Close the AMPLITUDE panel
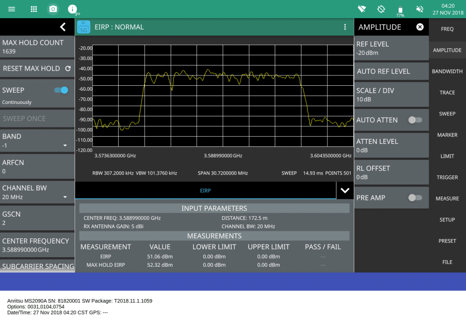Image resolution: width=466 pixels, height=327 pixels. click(420, 27)
